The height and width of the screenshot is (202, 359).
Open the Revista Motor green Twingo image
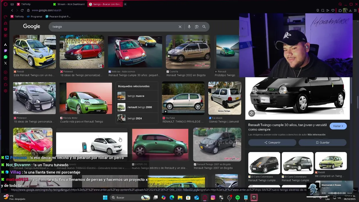pos(86,98)
